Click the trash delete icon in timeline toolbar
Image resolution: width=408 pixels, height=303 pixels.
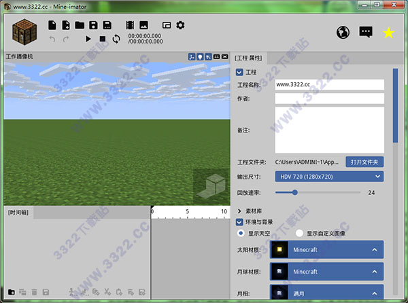point(34,292)
